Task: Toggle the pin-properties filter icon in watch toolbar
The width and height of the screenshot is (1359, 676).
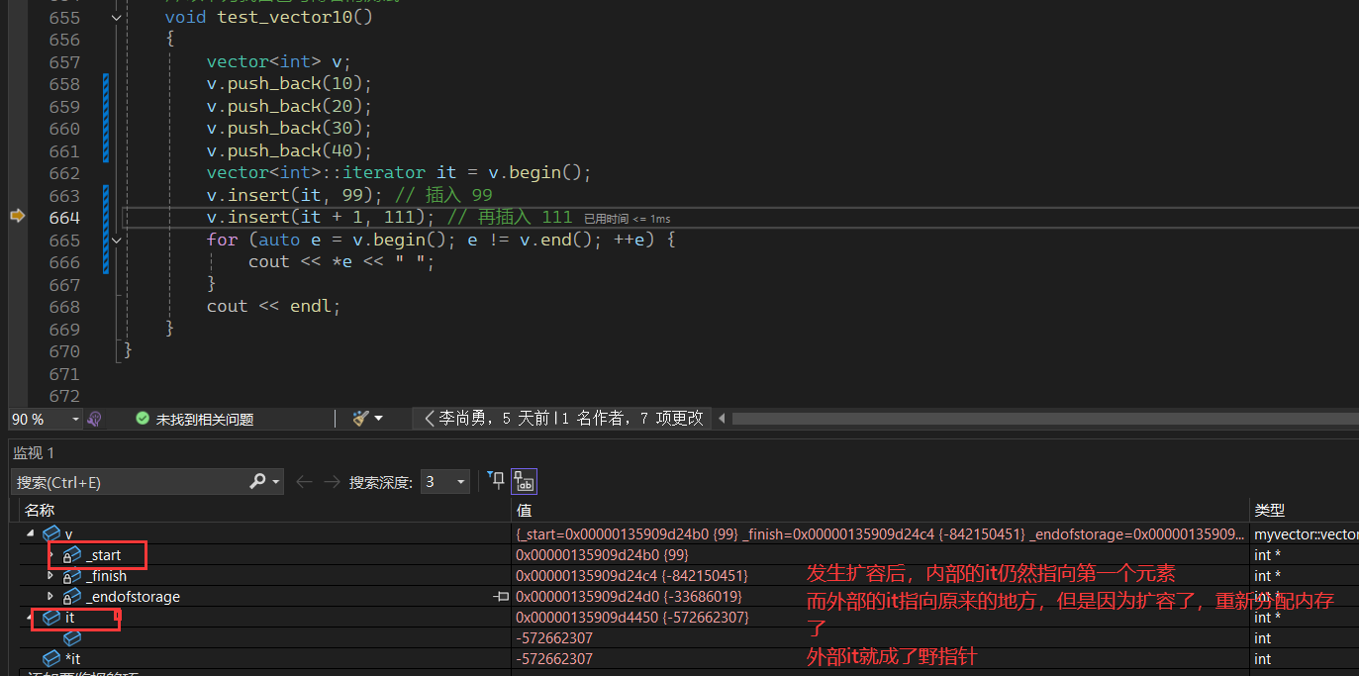Action: point(495,482)
